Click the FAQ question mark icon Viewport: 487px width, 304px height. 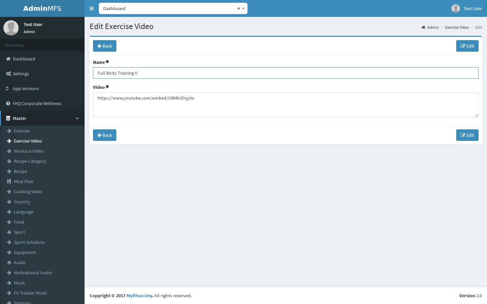click(x=8, y=103)
